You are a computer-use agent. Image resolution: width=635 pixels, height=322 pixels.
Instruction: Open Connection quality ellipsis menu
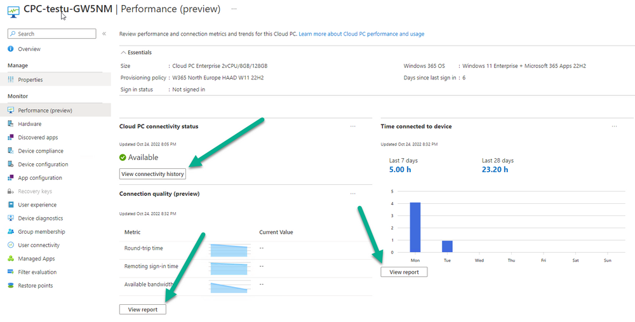click(352, 194)
